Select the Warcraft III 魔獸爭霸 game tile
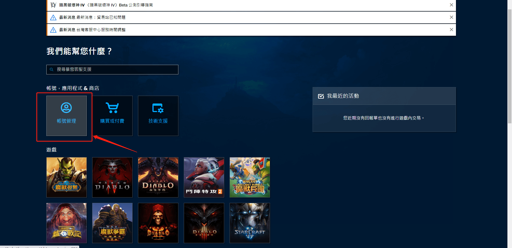Viewport: 512px width, 248px height. pos(112,223)
